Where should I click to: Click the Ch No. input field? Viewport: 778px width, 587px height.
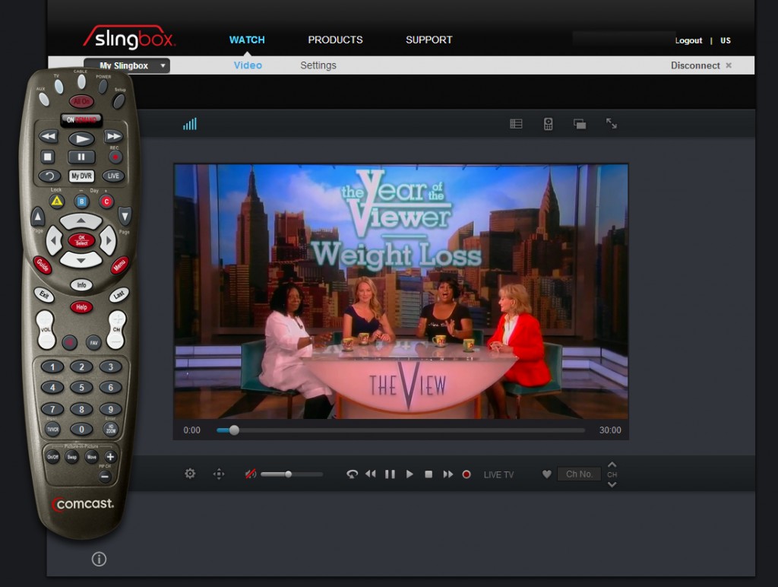tap(580, 474)
